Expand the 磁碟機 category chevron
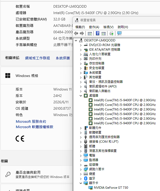160x191 pixels. coord(81,165)
